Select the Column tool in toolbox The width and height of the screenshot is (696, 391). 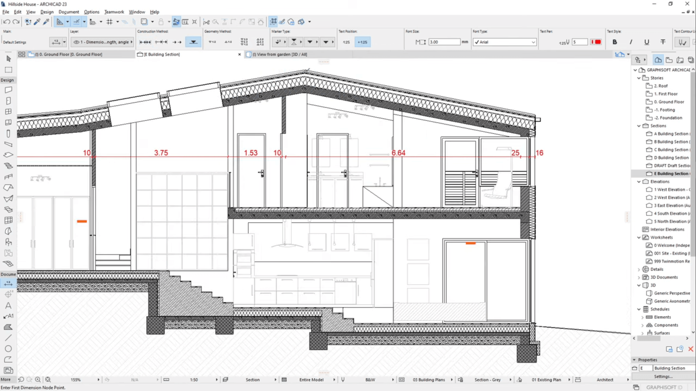[8, 133]
